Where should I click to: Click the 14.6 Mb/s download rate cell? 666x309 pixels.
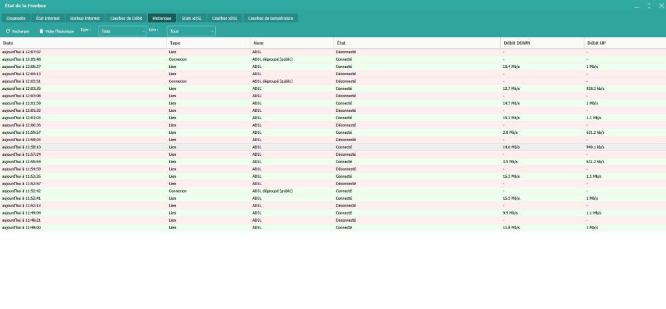(x=511, y=147)
